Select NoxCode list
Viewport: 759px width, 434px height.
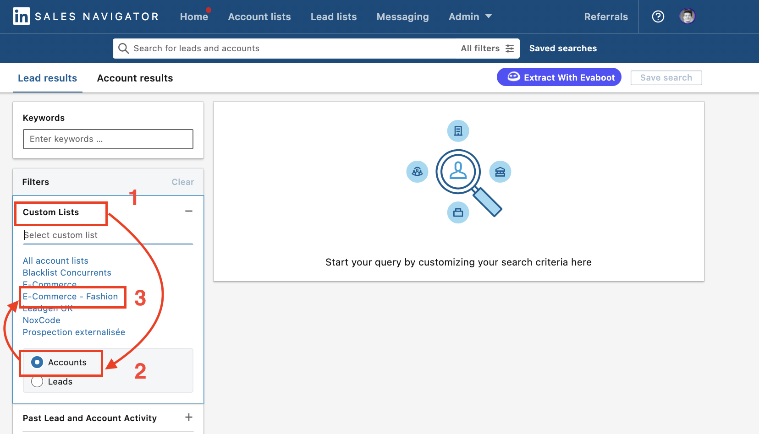click(42, 320)
